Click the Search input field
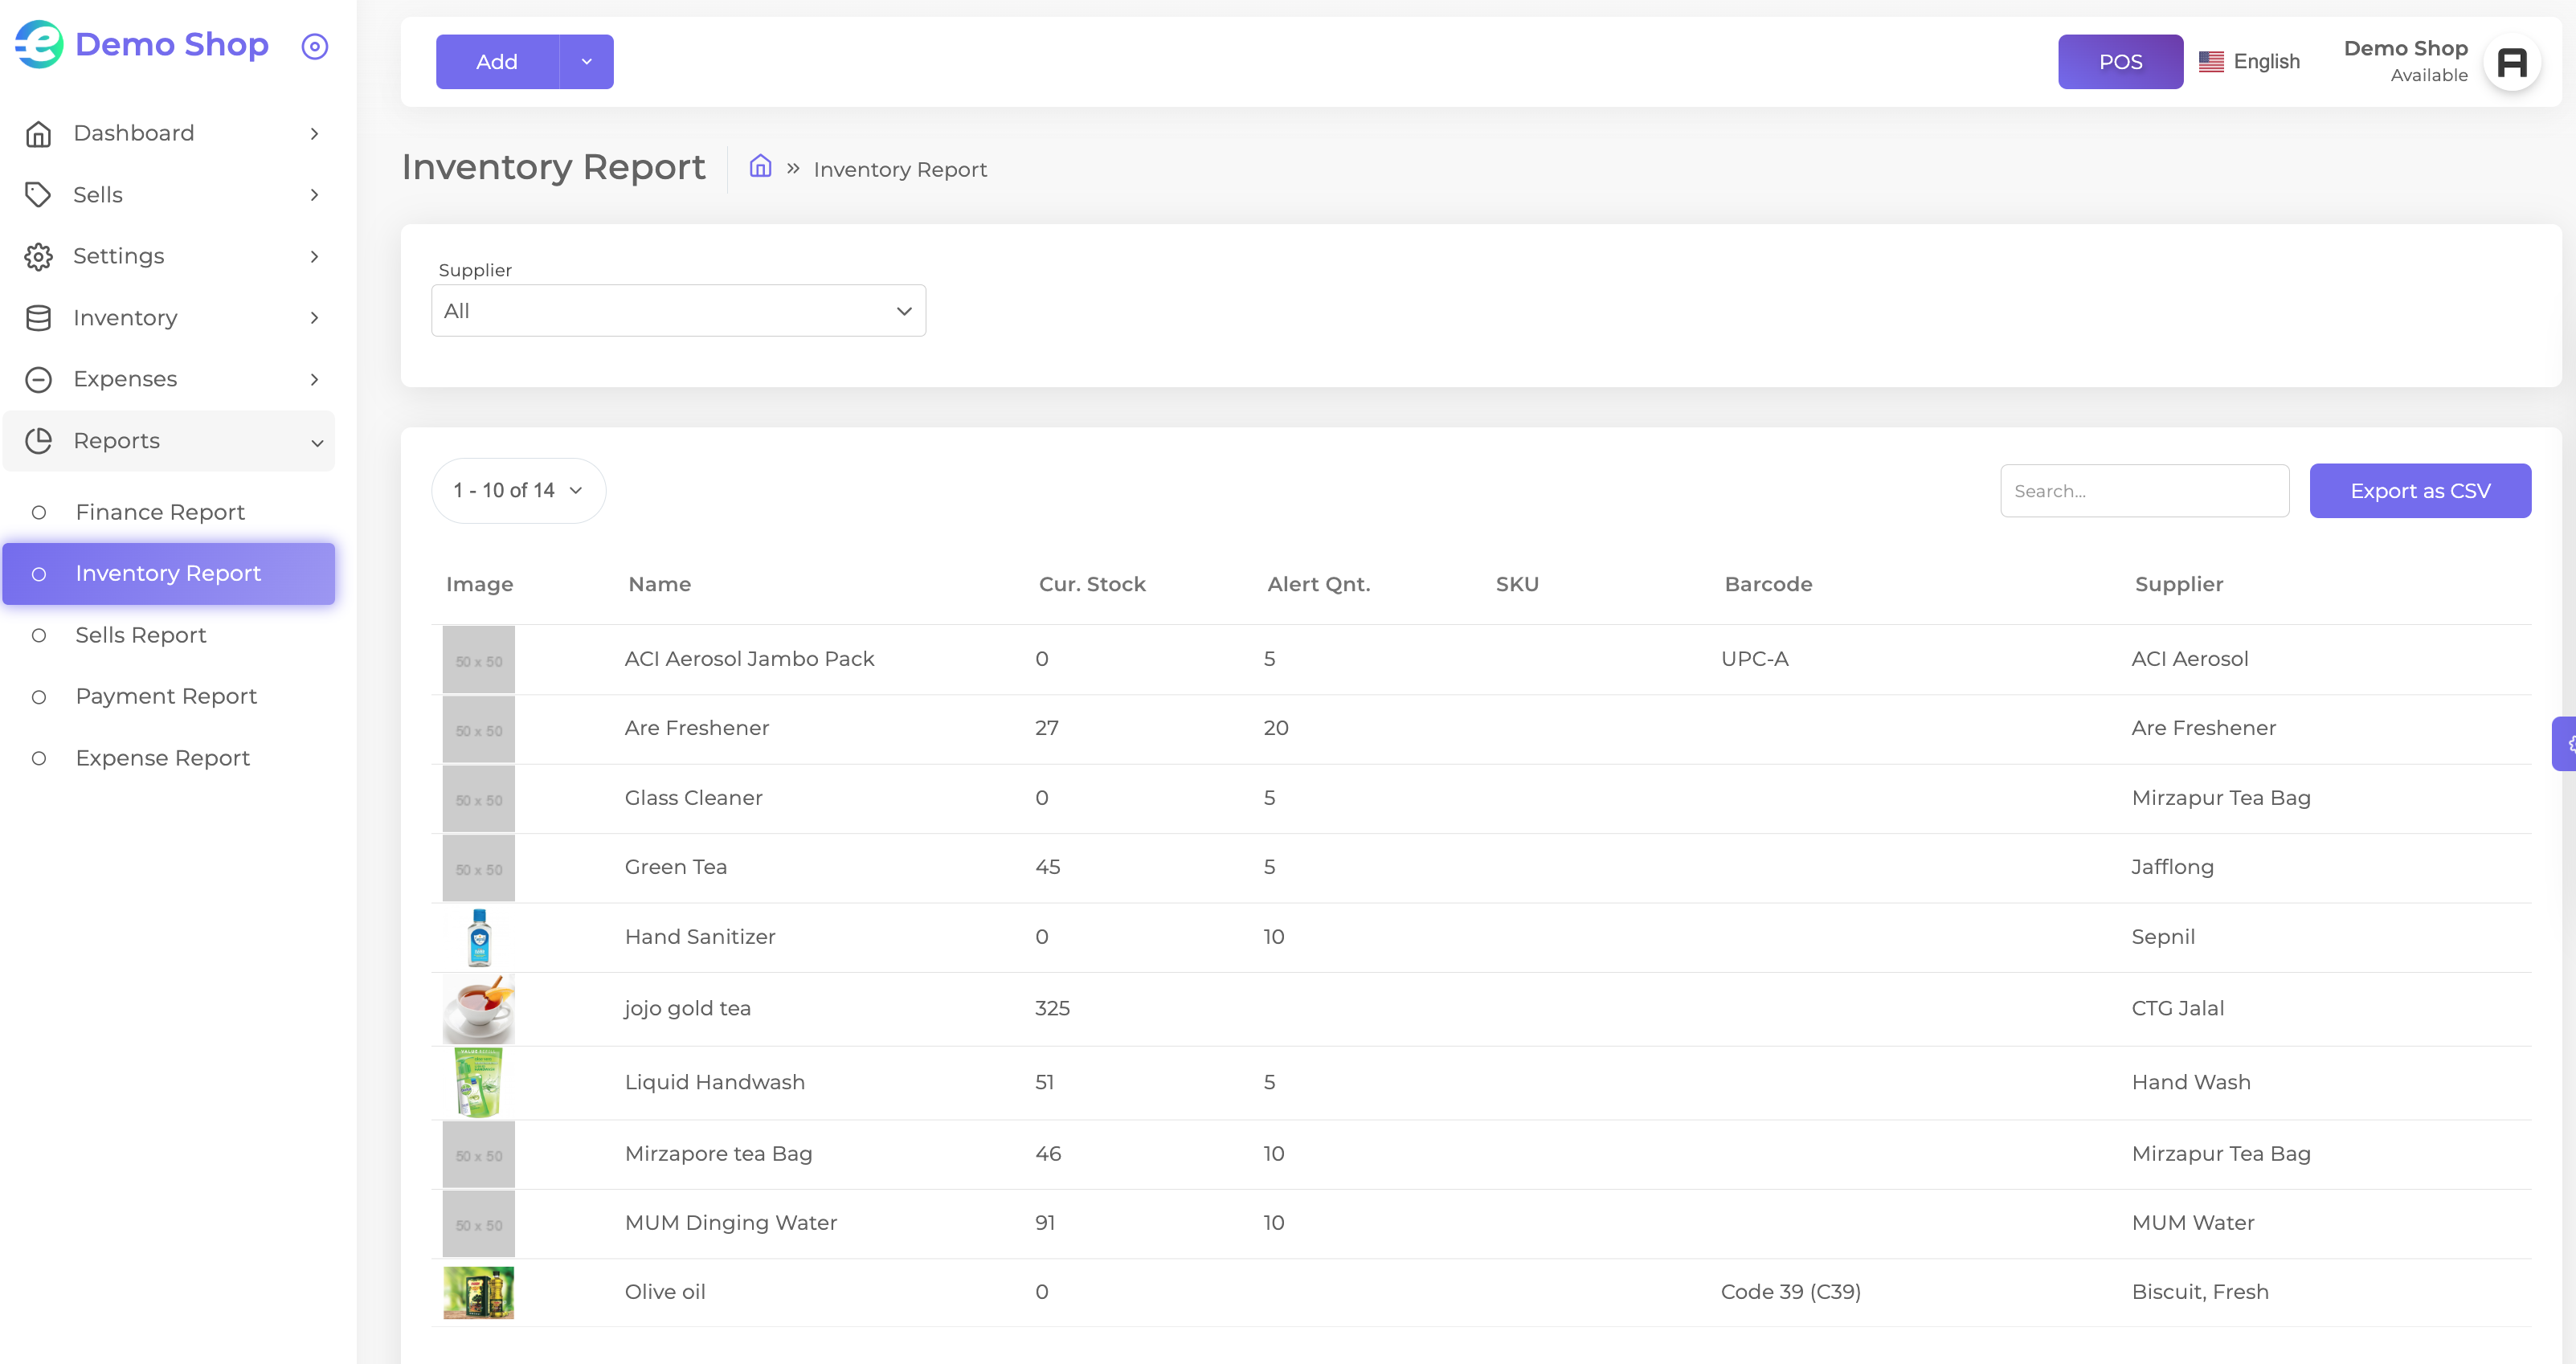Viewport: 2576px width, 1364px height. click(2144, 491)
